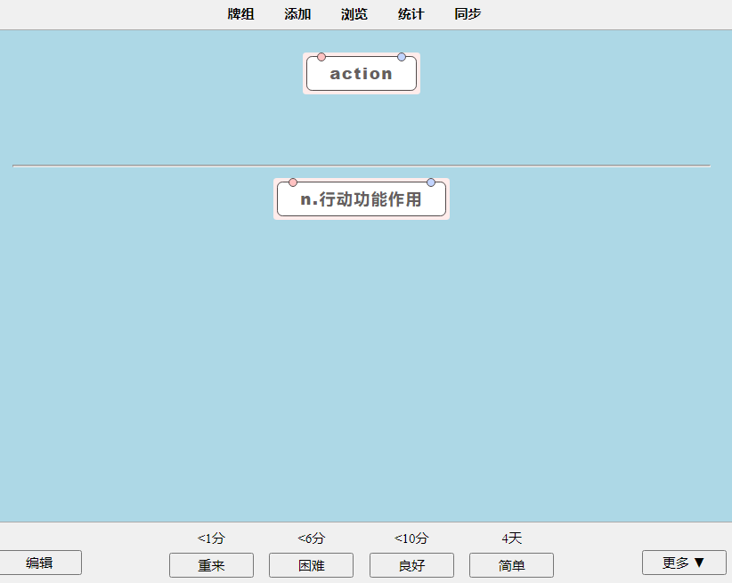Screen dimensions: 732x583
Task: Click the 编辑 (Edit) button
Action: 39,563
